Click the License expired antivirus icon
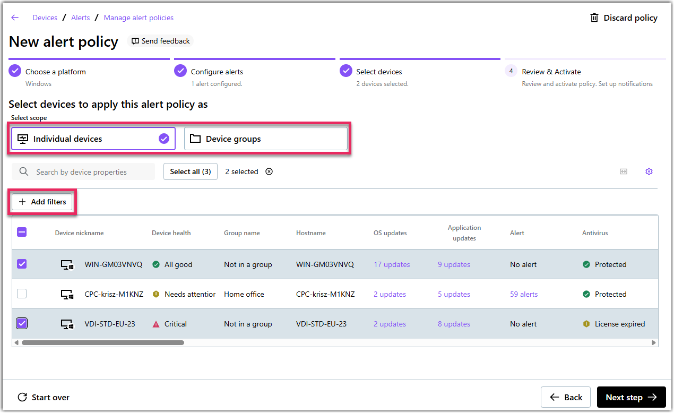674x413 pixels. point(586,324)
